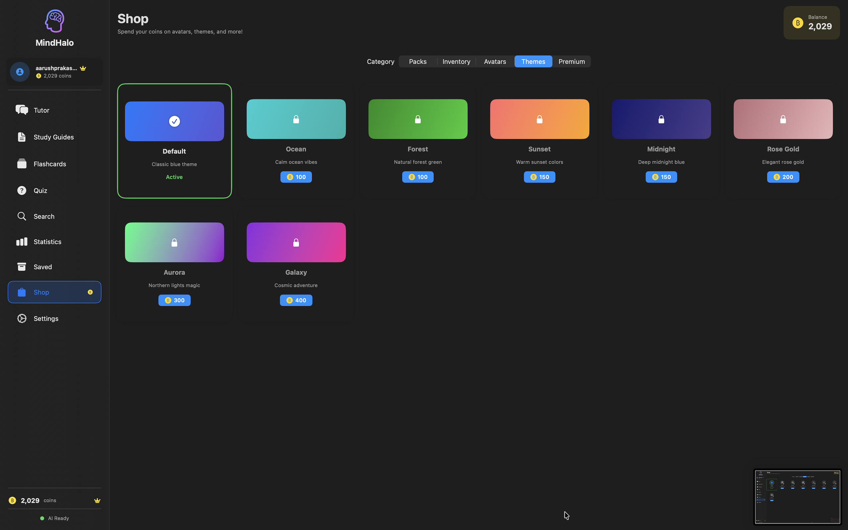848x530 pixels.
Task: Open Statistics bar chart icon
Action: [22, 242]
